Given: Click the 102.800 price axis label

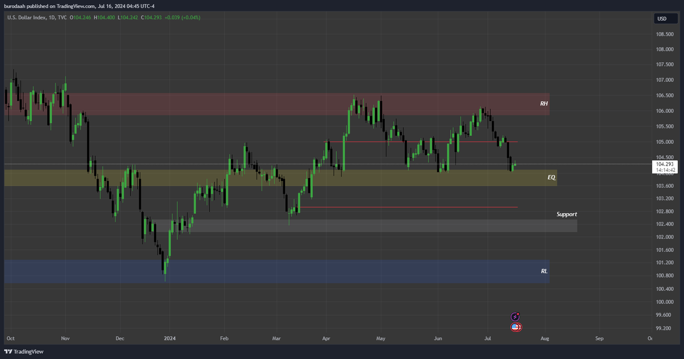Looking at the screenshot, I should (x=665, y=211).
